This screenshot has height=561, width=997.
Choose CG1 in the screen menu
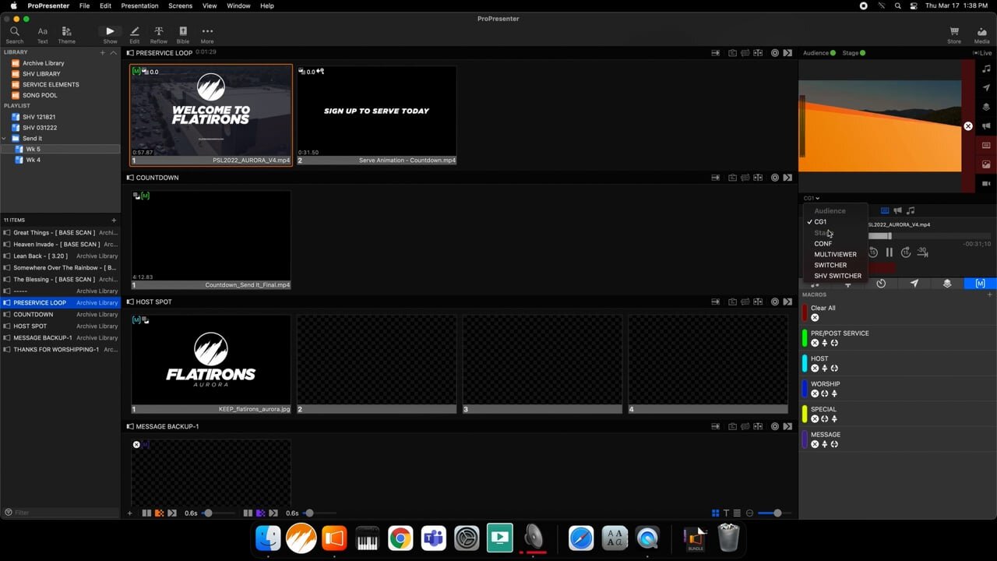pos(835,222)
